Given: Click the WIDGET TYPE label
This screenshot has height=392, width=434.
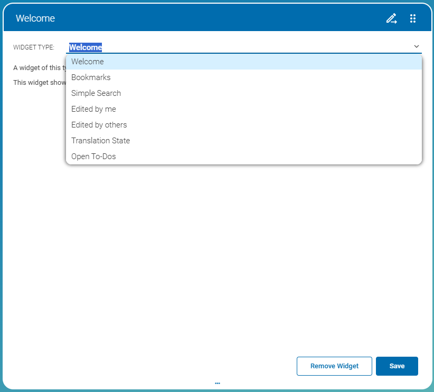Looking at the screenshot, I should pos(34,47).
